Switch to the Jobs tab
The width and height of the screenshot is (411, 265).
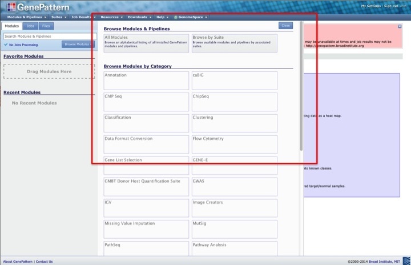30,26
